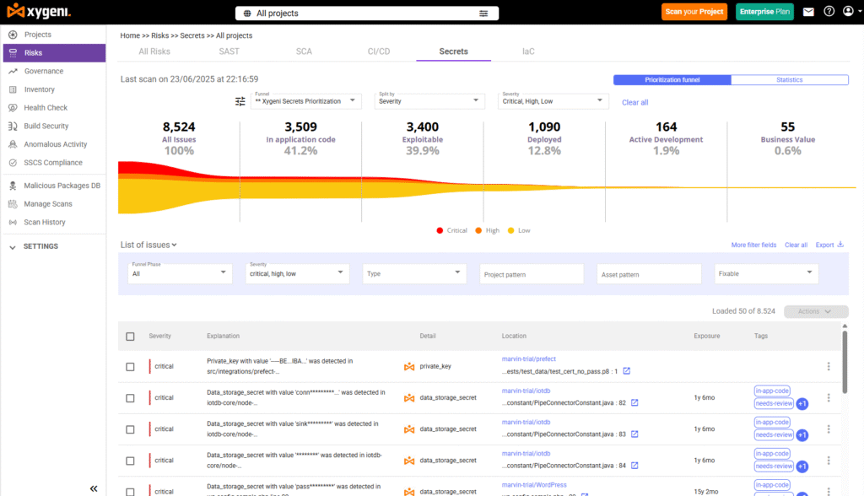Open Malicious Packages DB icon
This screenshot has height=496, width=864.
click(13, 186)
